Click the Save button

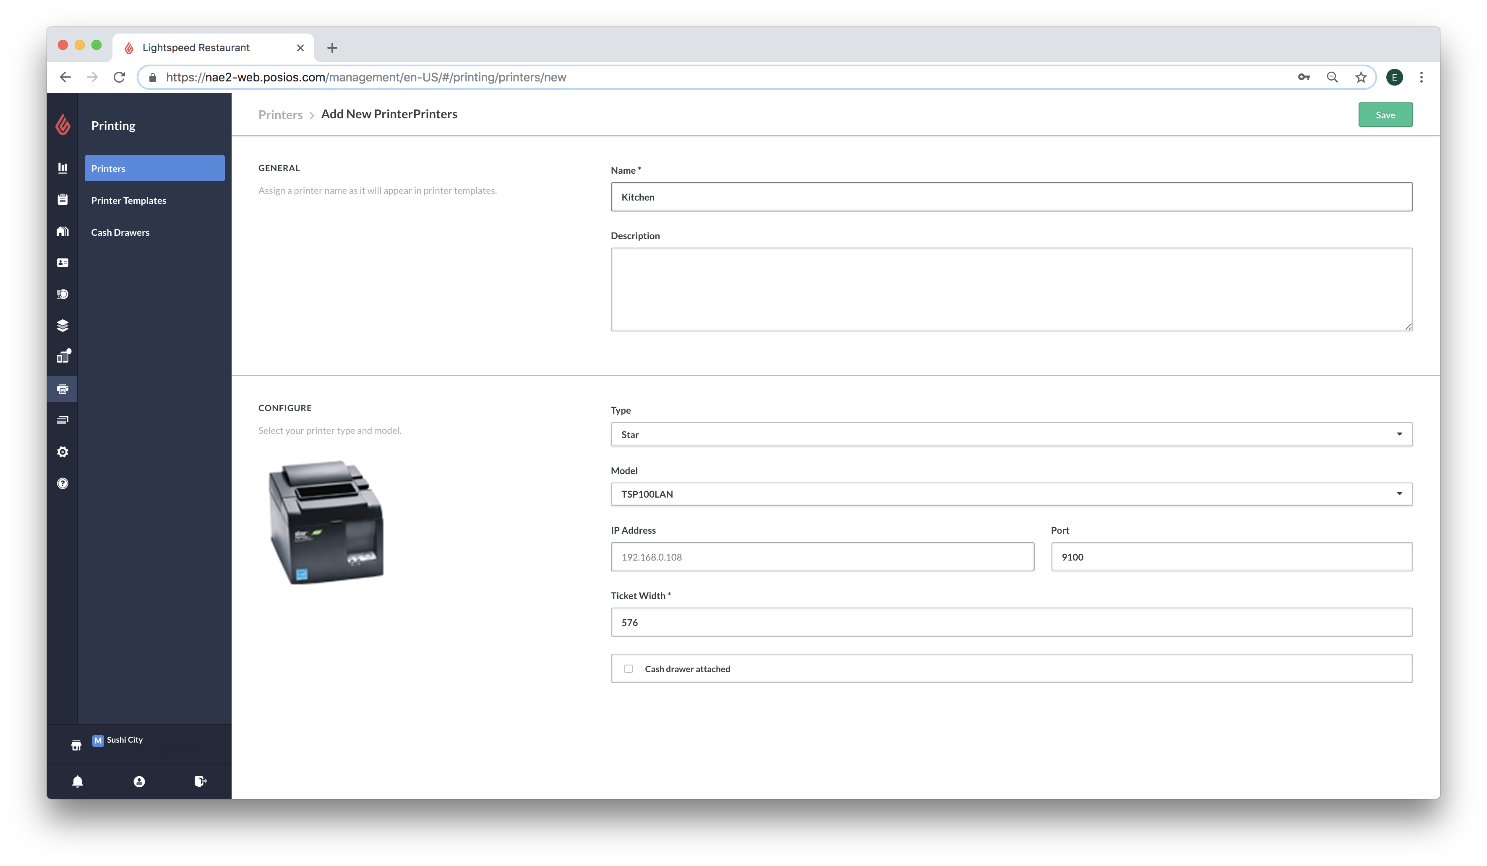(x=1385, y=115)
